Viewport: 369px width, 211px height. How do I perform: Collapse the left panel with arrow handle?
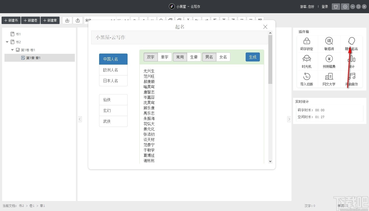point(80,119)
